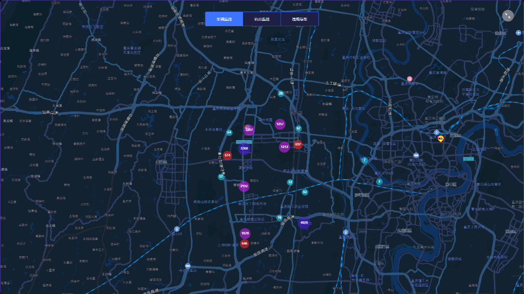Select the red cluster marker labeled 646
This screenshot has width=524, height=294.
coord(245,244)
